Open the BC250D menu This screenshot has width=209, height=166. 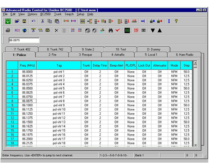coord(46,14)
